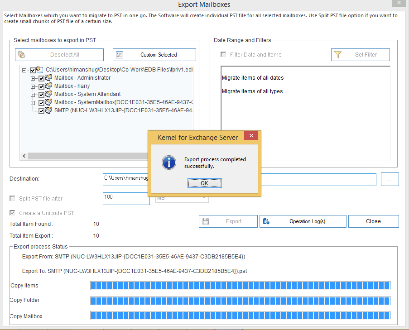Image resolution: width=409 pixels, height=330 pixels.
Task: Click the yellow funnel Set Filter icon
Action: point(338,55)
